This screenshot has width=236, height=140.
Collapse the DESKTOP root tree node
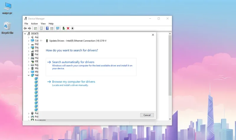point(25,34)
